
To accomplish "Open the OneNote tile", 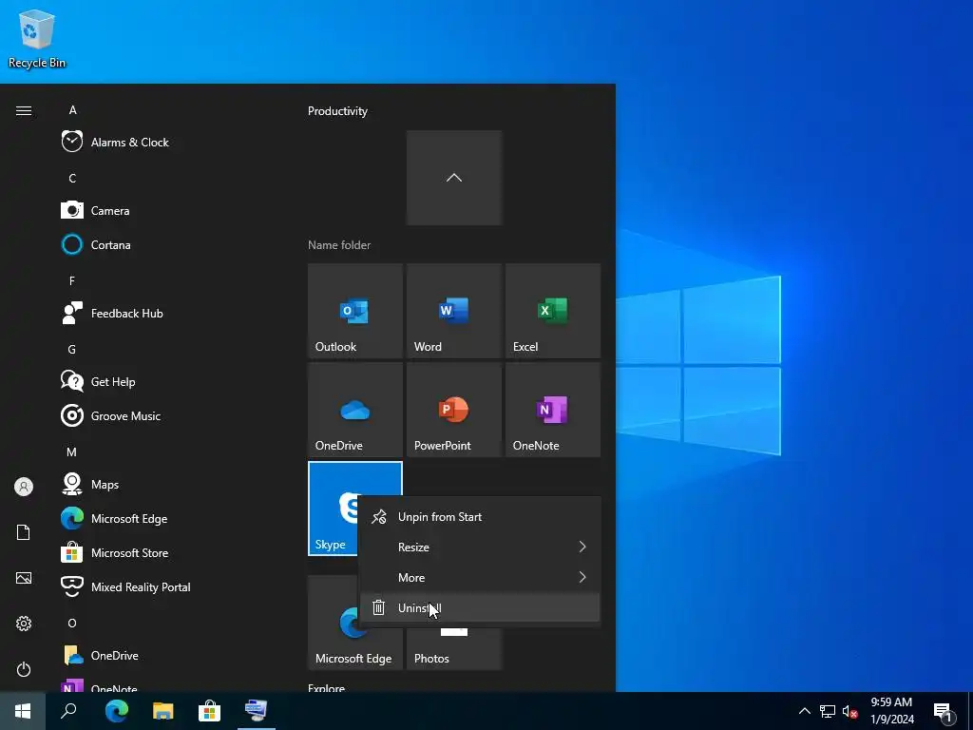I will tap(553, 410).
